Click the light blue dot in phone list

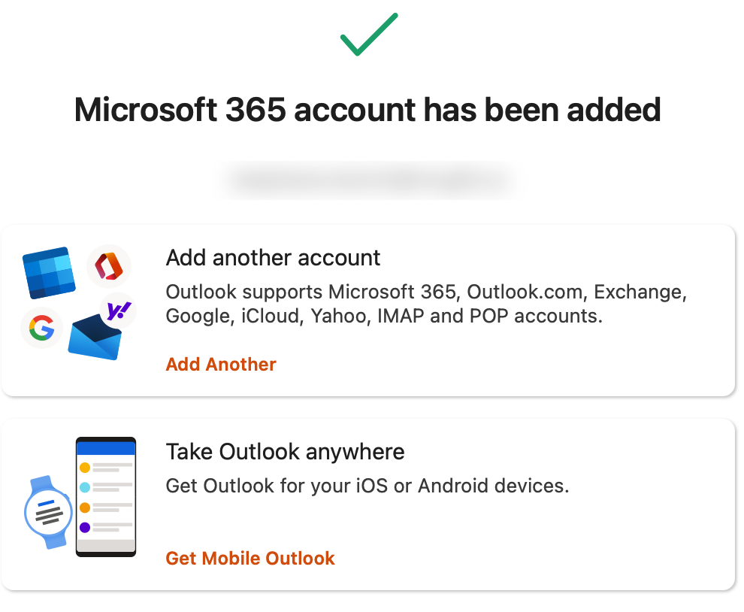[x=85, y=487]
